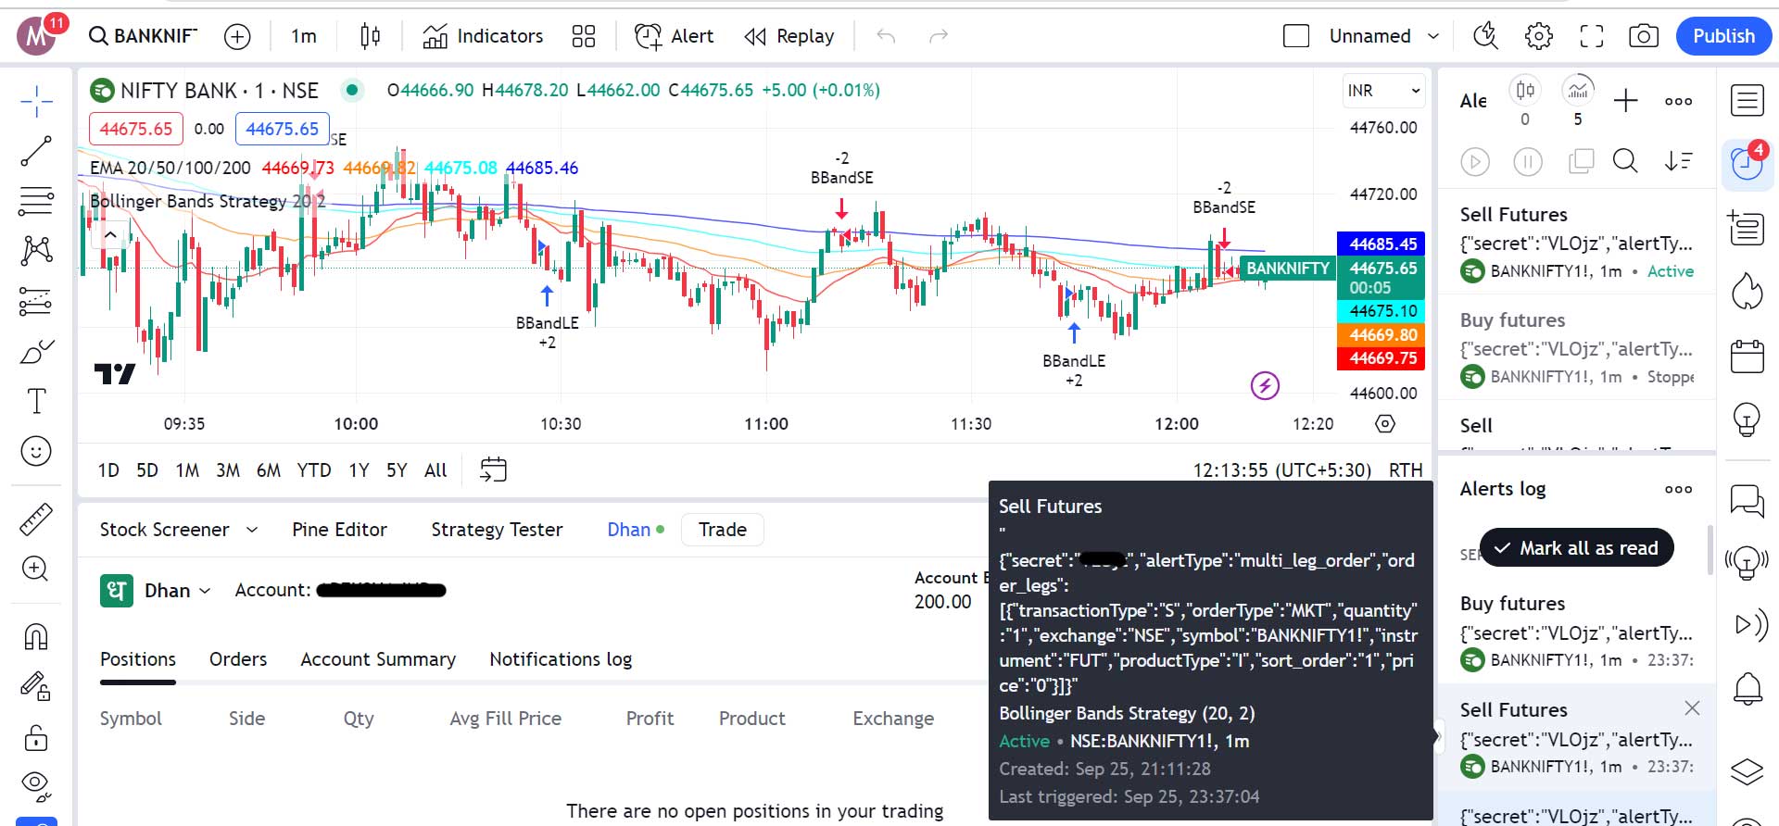Open the indicator templates grid
This screenshot has width=1779, height=826.
click(584, 36)
